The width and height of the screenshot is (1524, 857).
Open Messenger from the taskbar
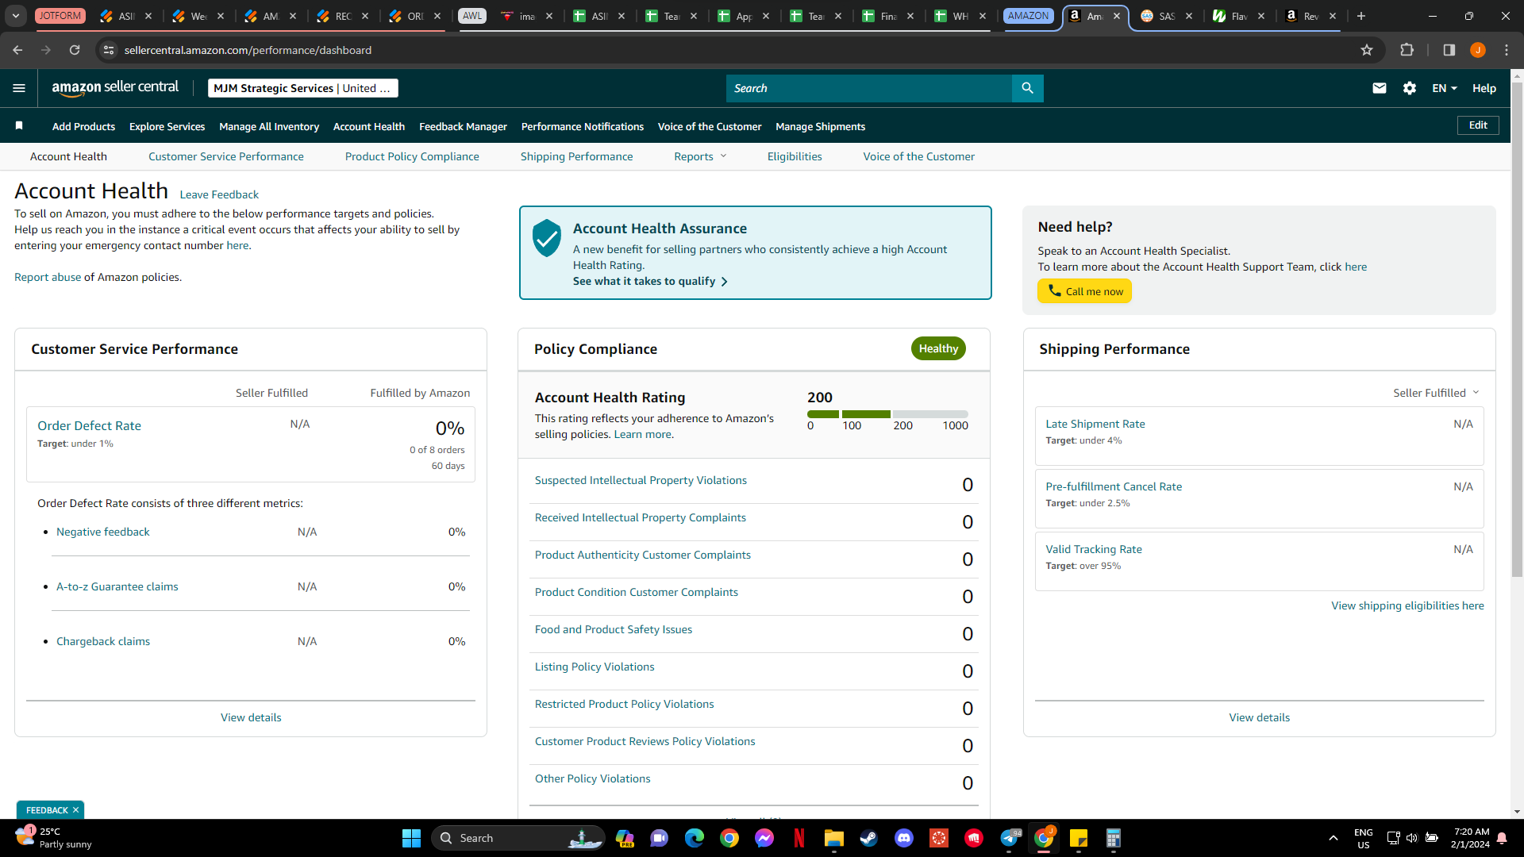point(764,838)
